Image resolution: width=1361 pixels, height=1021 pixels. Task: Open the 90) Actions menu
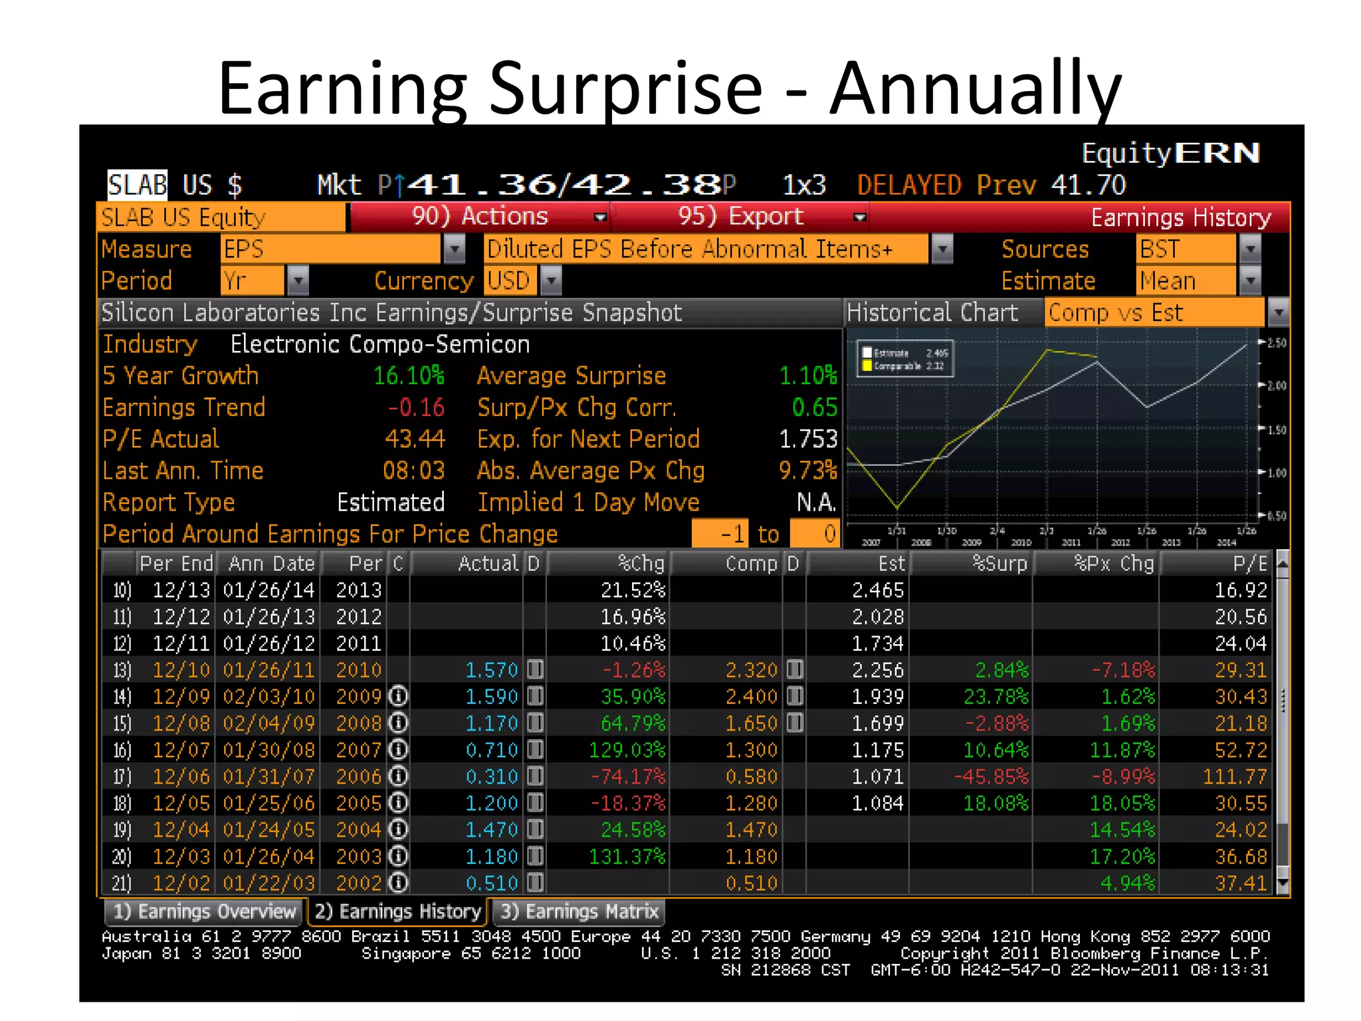(480, 217)
